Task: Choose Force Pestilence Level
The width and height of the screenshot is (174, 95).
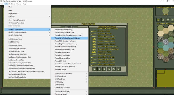Action: tap(70, 52)
